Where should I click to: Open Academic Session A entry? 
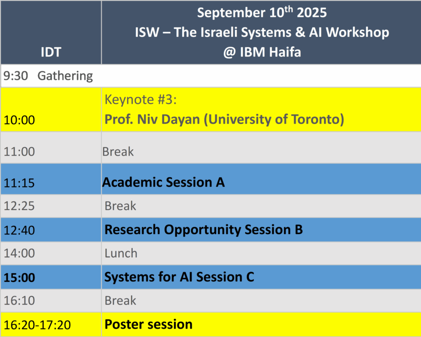163,182
